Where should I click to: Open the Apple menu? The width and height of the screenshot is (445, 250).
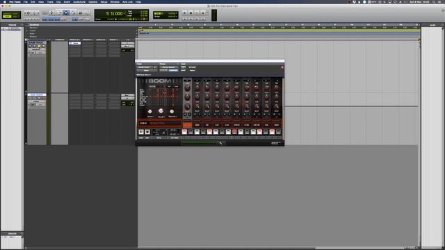coord(5,1)
